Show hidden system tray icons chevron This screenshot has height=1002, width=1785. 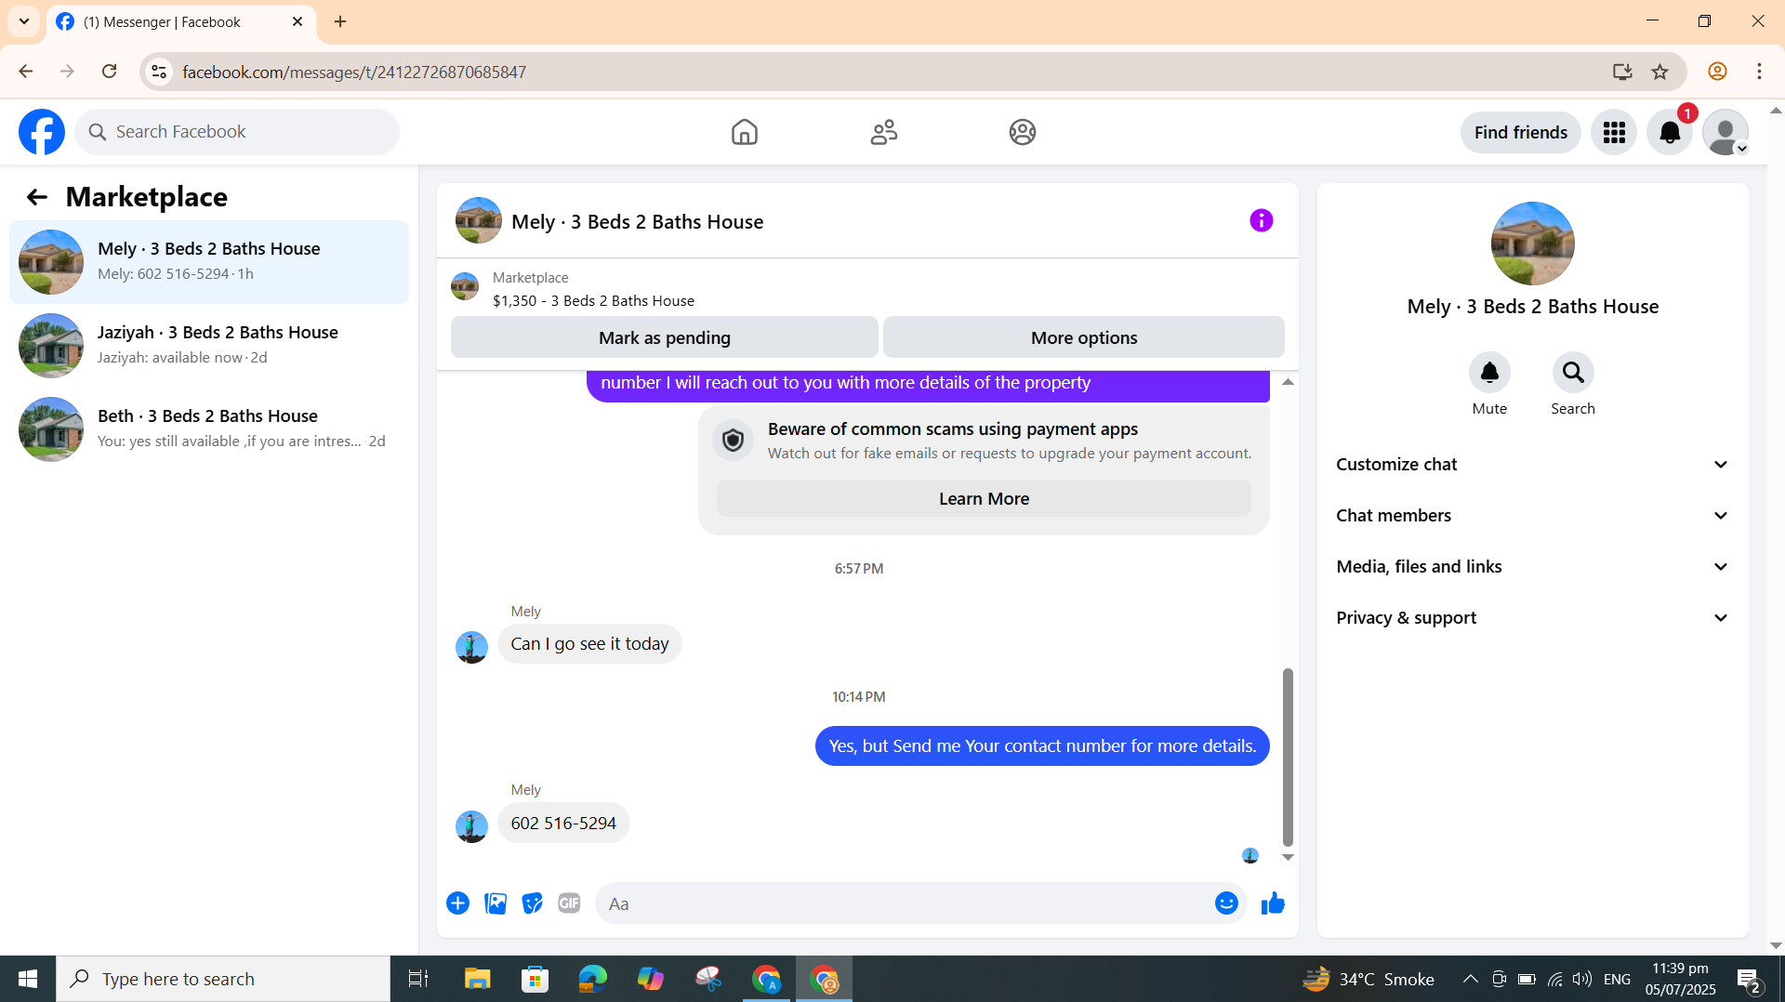(1470, 979)
